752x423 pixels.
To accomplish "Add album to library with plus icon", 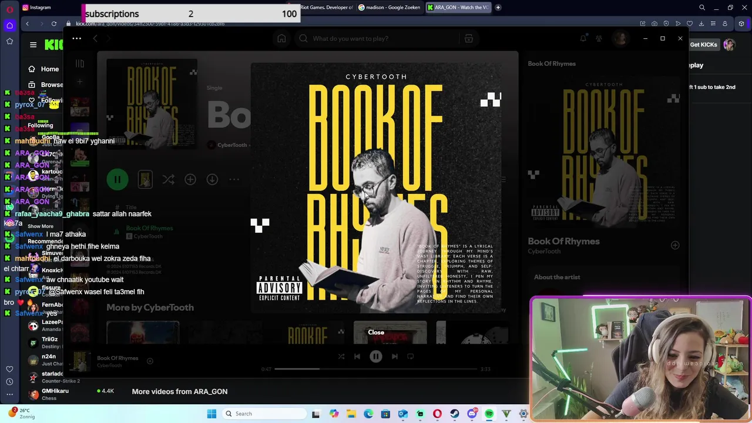I will point(190,179).
